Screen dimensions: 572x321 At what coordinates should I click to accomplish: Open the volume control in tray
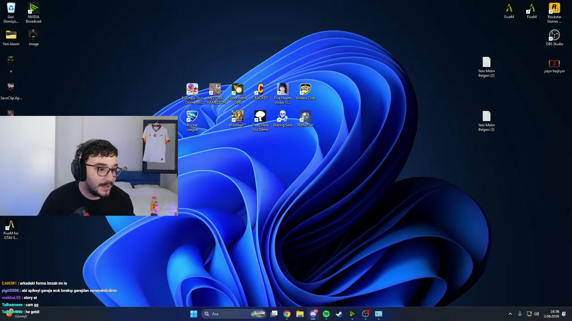click(536, 314)
